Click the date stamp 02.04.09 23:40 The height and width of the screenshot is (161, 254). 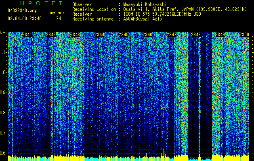[25, 19]
